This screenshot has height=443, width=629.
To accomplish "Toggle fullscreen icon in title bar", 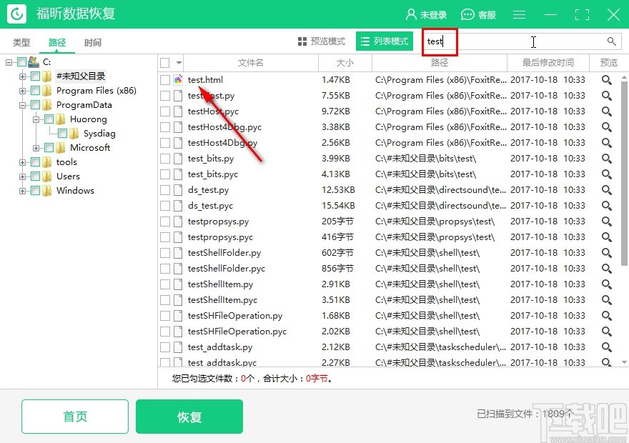I will click(x=582, y=15).
